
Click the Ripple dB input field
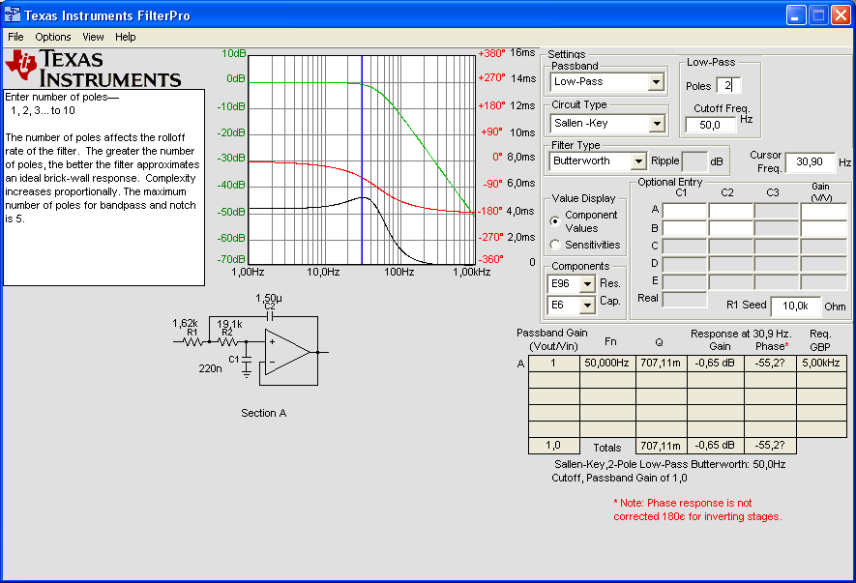tap(694, 161)
